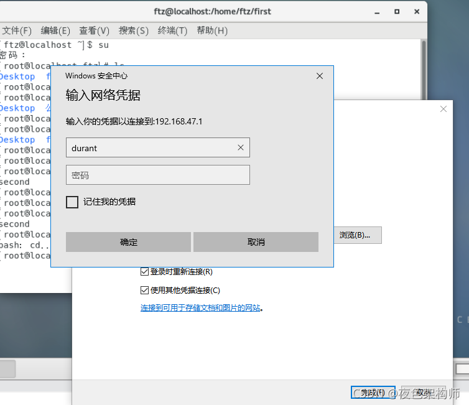The image size is (469, 405).
Task: Open the 编辑(E) terminal menu
Action: [x=55, y=30]
